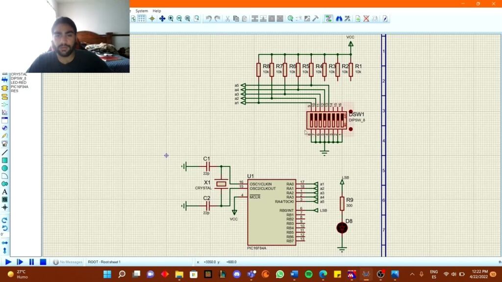Select PIC16F84A in the device list

point(20,87)
